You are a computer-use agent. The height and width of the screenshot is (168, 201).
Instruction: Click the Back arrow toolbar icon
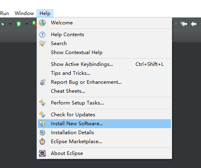tap(194, 24)
